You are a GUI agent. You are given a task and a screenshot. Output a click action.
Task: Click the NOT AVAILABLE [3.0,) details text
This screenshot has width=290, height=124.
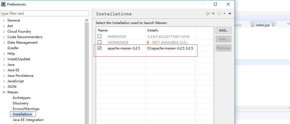coord(170,42)
